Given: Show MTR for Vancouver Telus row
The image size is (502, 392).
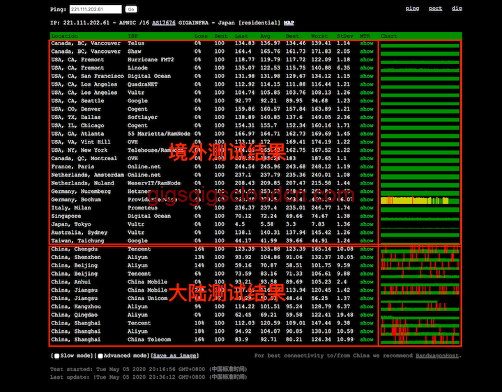Looking at the screenshot, I should point(366,43).
